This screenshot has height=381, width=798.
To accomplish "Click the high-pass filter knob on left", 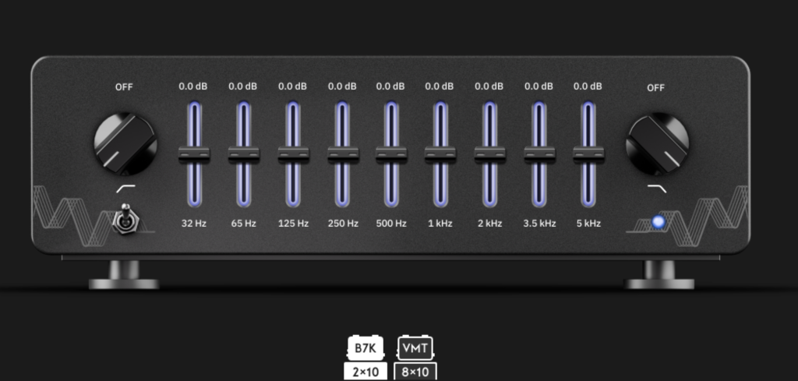I will pos(125,143).
